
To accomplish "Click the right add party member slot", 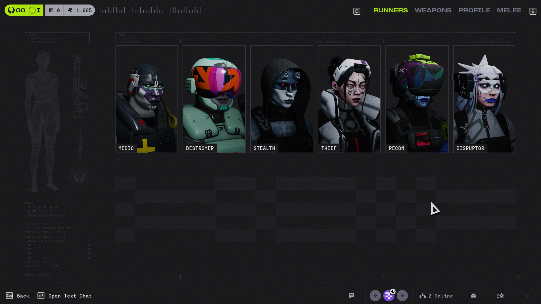I will (x=402, y=296).
